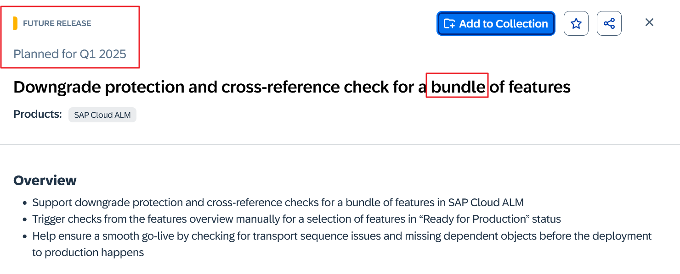Open sharing options via the share icon
The width and height of the screenshot is (680, 274).
pos(609,23)
